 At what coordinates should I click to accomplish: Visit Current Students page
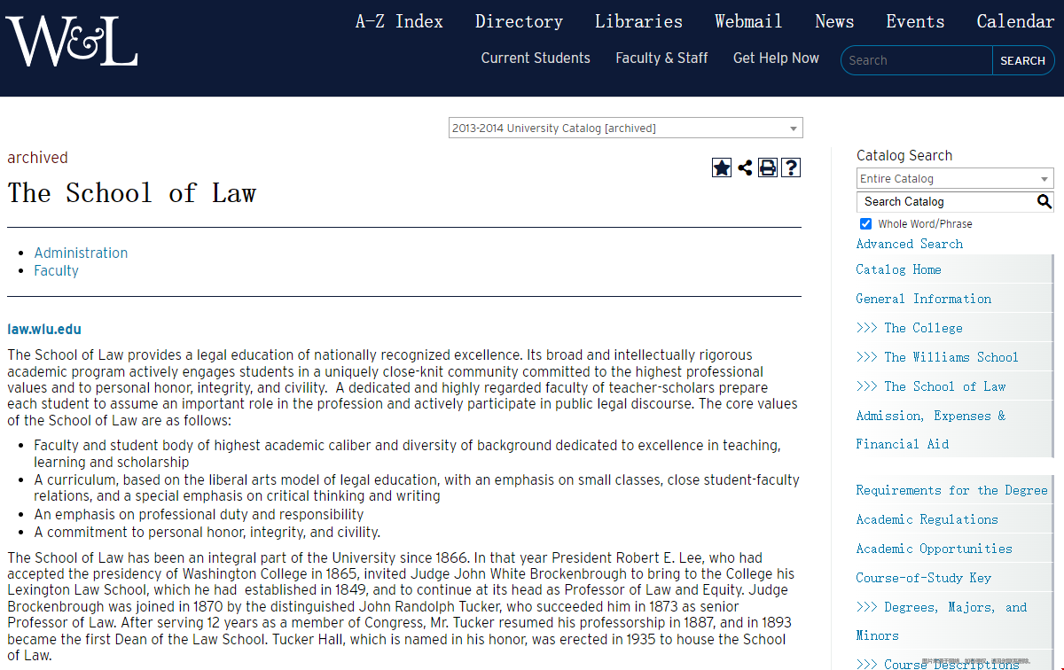536,58
